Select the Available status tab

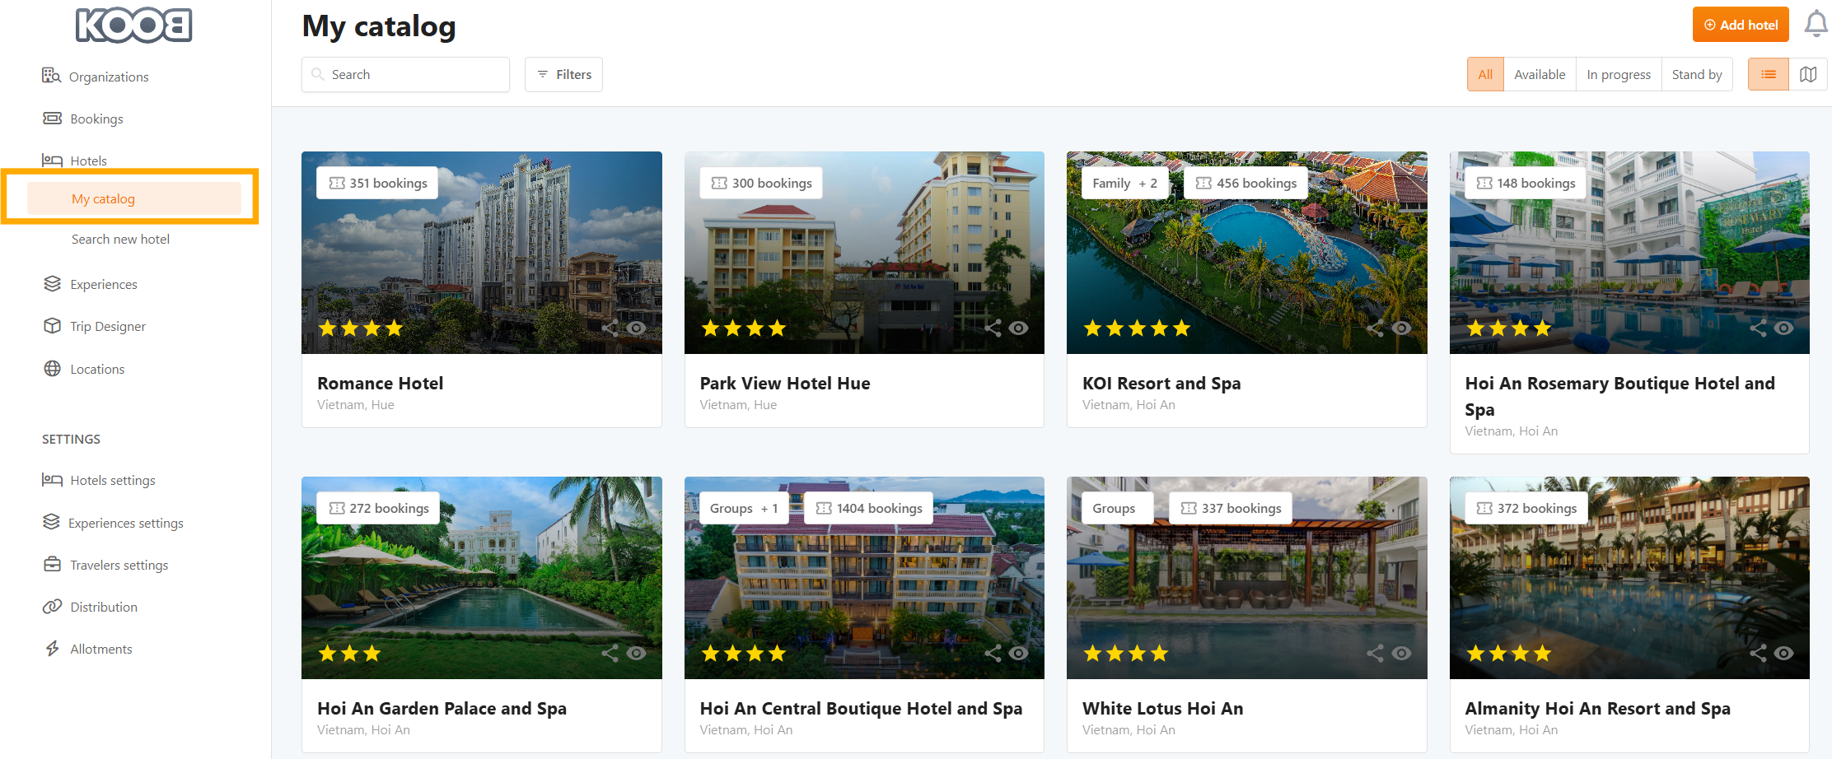1539,74
